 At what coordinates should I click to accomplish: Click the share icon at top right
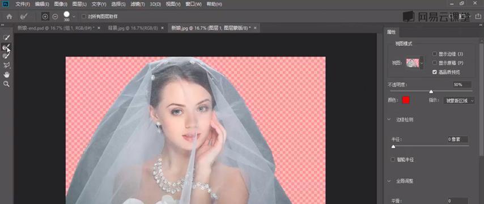(478, 16)
